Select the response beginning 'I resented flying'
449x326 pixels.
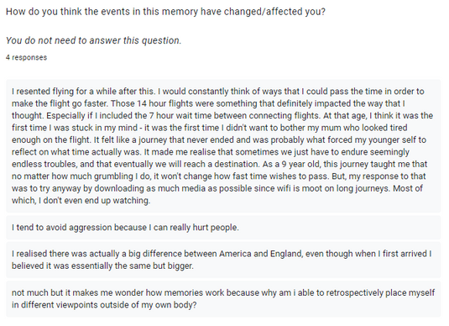tap(223, 146)
